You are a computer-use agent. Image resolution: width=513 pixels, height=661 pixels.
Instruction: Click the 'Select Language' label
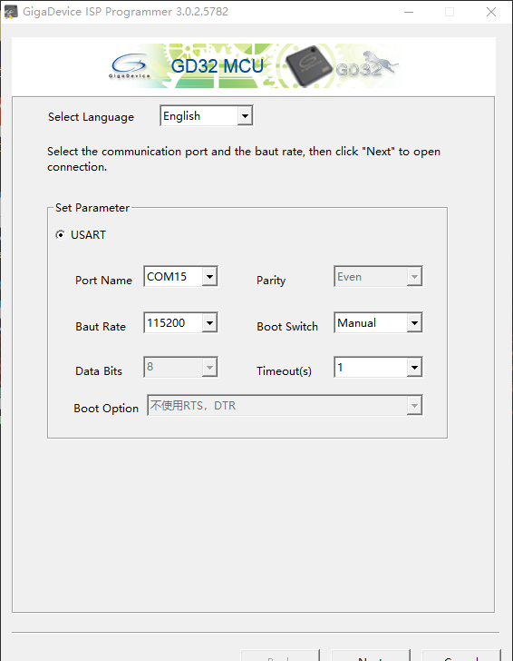[91, 117]
